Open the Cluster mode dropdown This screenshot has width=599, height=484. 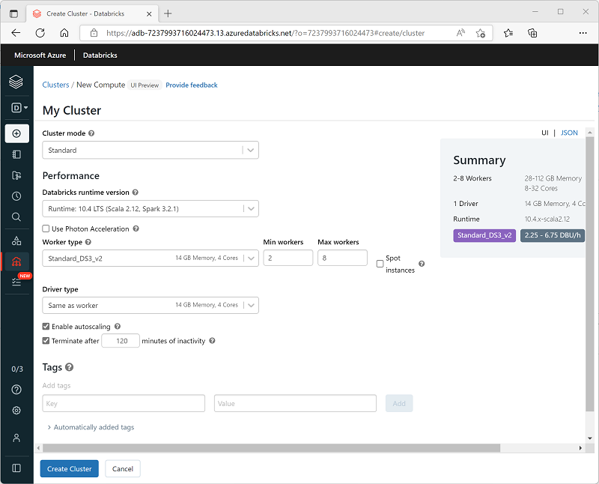tap(251, 150)
